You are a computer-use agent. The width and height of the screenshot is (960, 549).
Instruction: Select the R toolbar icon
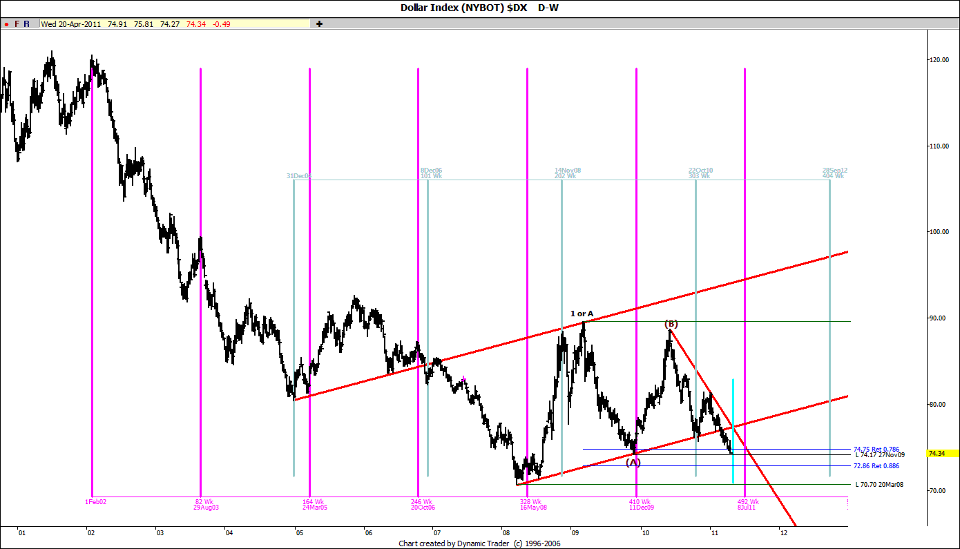pyautogui.click(x=26, y=23)
